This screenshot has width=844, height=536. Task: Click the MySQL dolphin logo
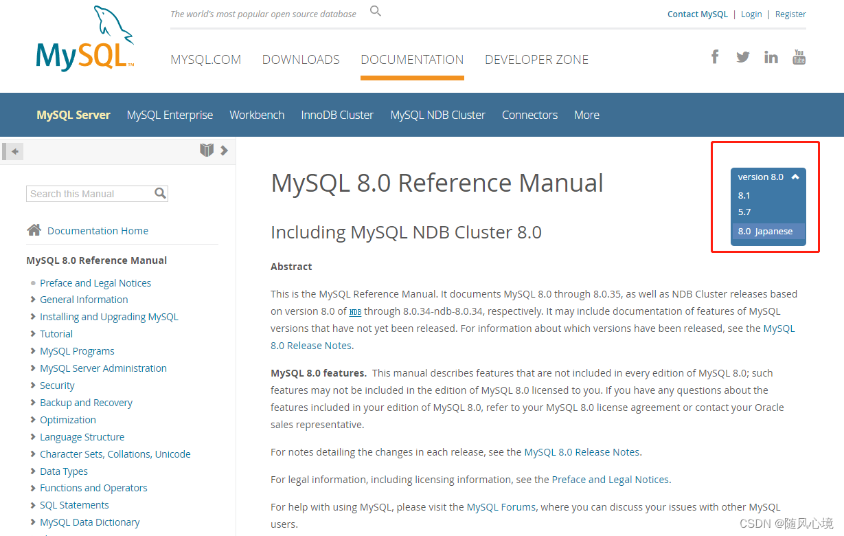click(84, 38)
